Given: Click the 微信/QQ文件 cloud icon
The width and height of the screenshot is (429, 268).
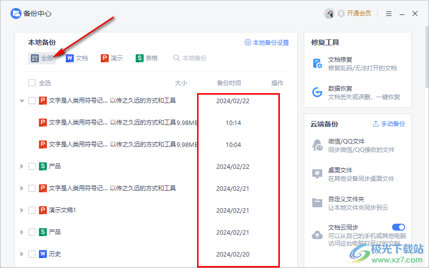Looking at the screenshot, I should pos(317,145).
